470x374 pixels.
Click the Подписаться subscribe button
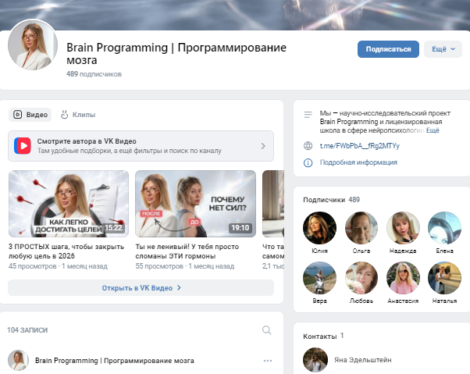pyautogui.click(x=388, y=49)
